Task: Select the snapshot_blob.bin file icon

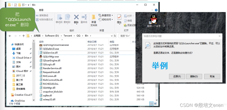Action: pyautogui.click(x=41, y=92)
